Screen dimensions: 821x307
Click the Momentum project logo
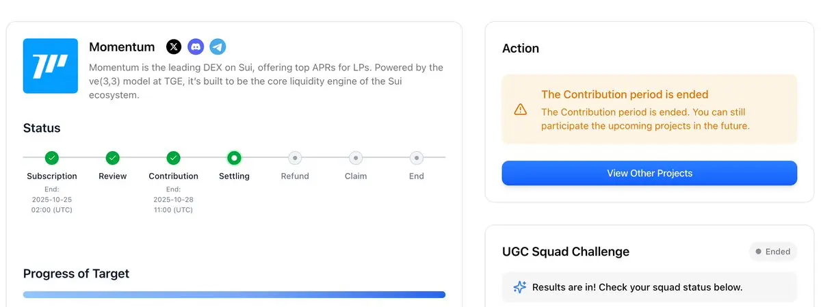coord(51,66)
